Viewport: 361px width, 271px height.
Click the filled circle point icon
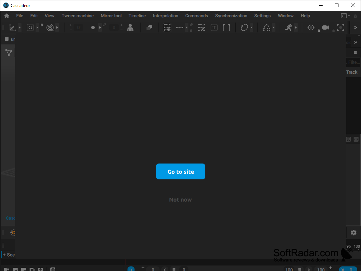point(93,27)
